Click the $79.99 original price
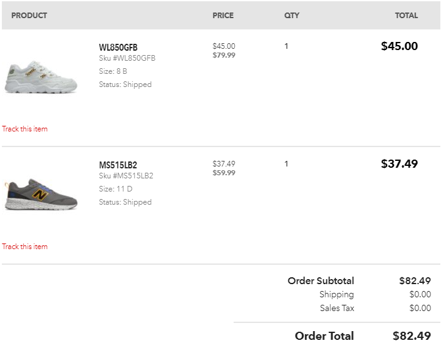Screen dimensions: 446x358 click(224, 55)
